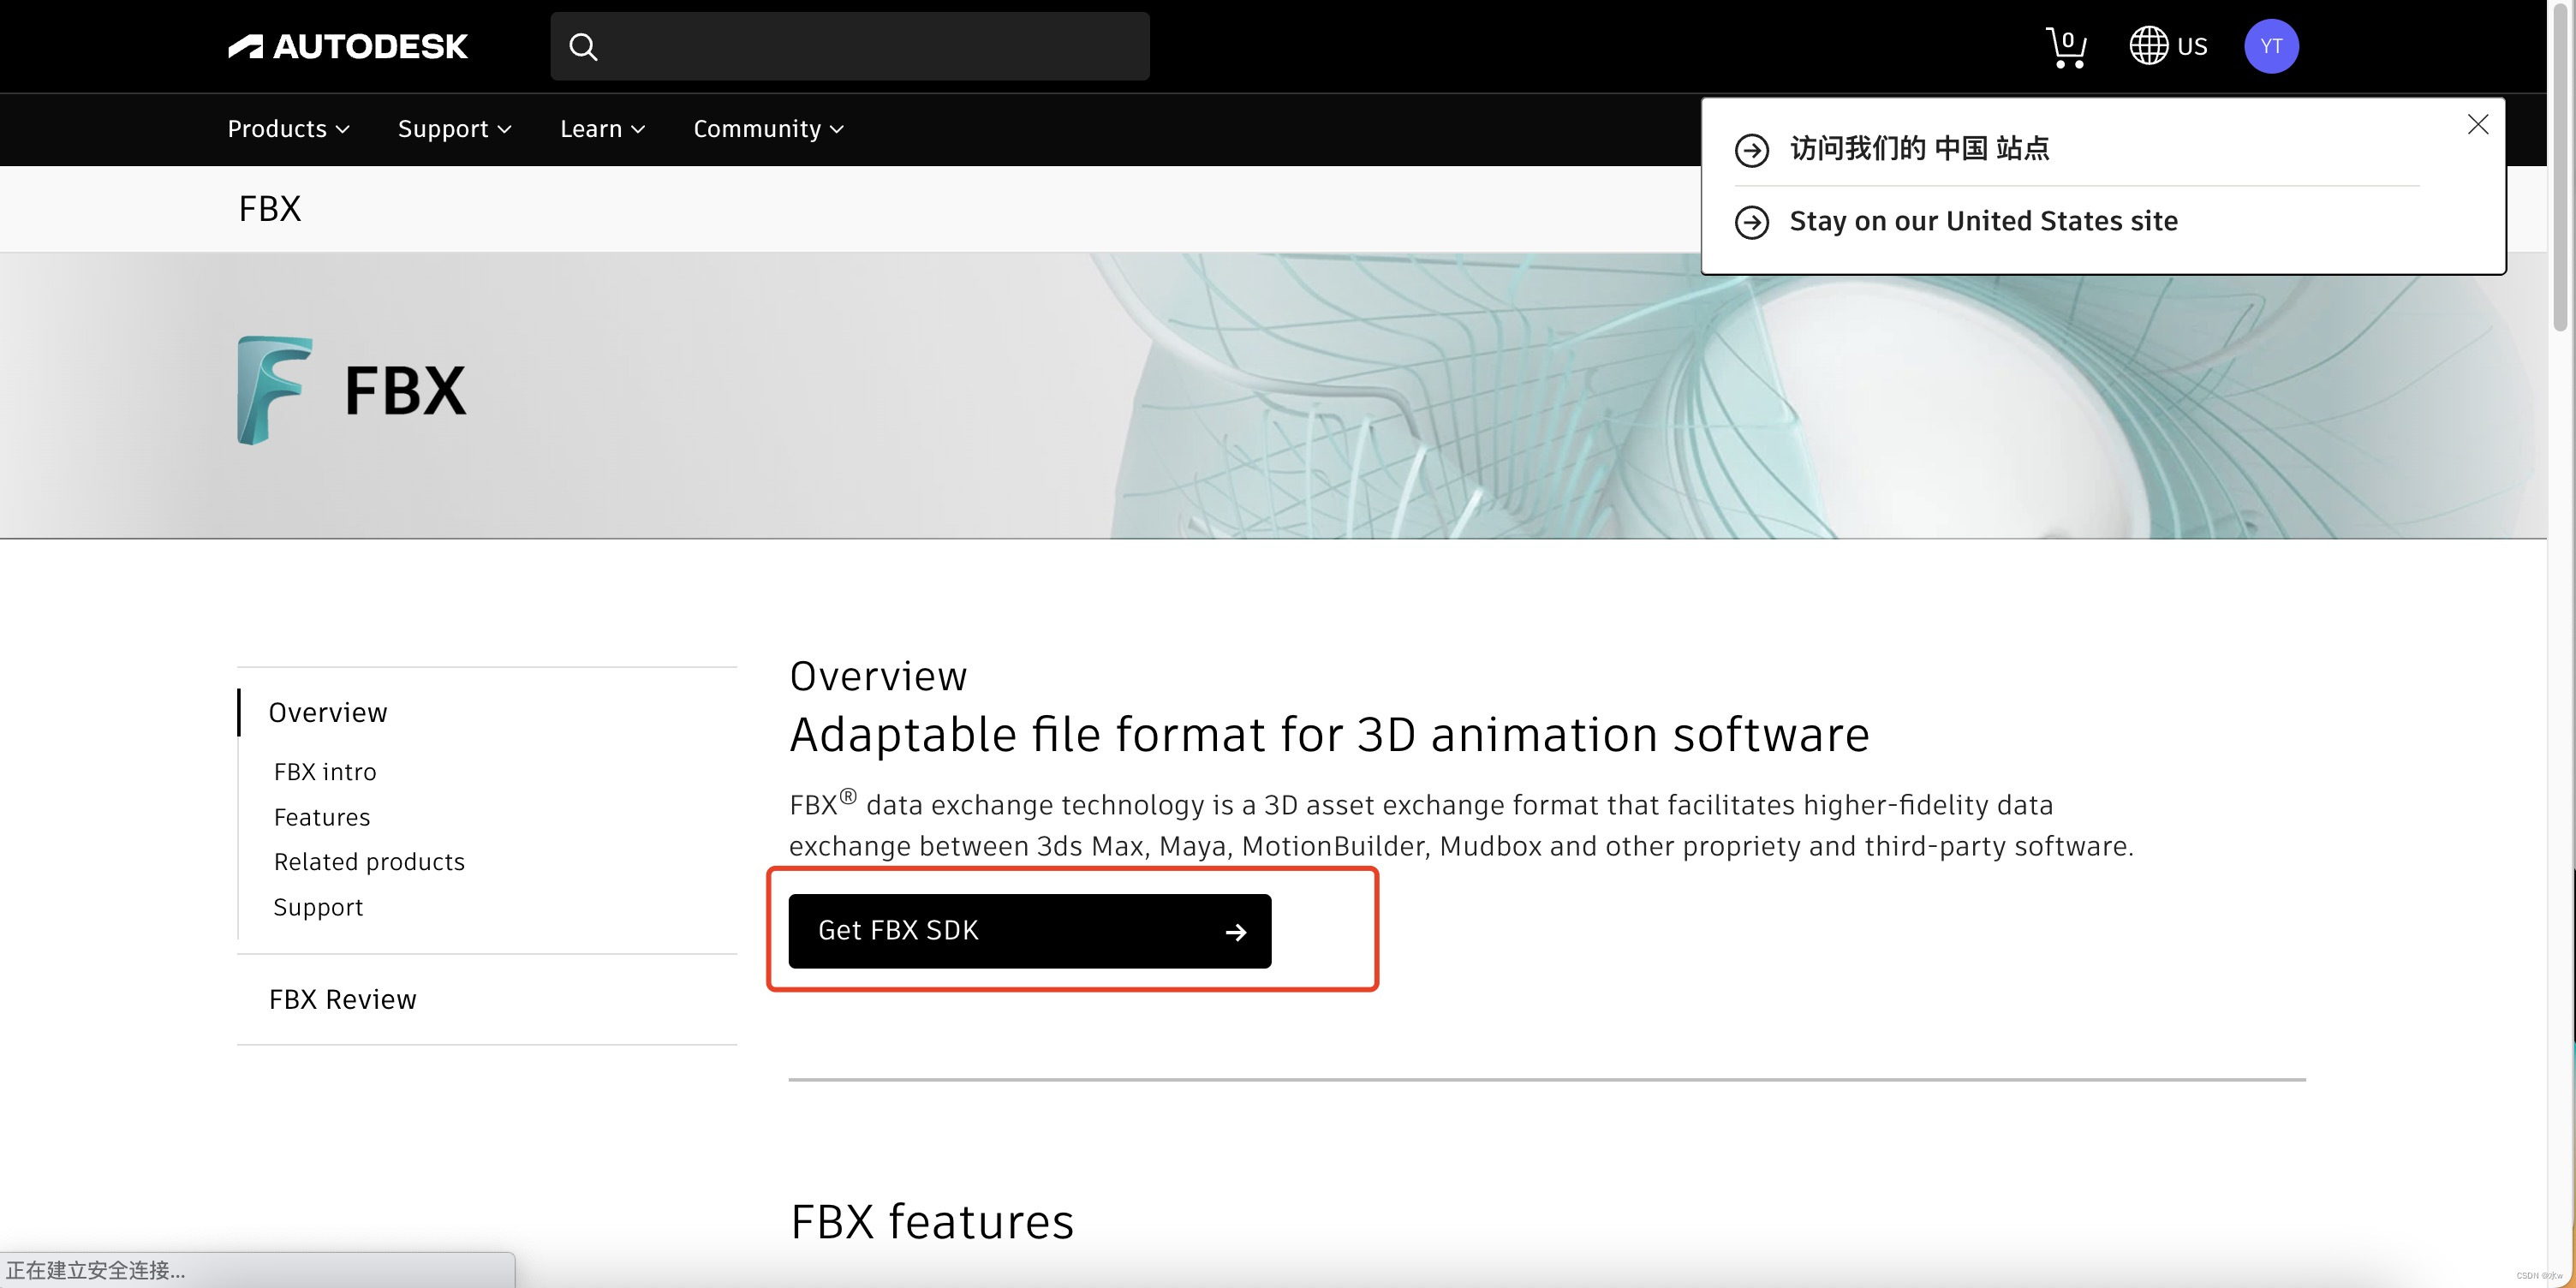The width and height of the screenshot is (2576, 1288).
Task: Expand the Products dropdown menu
Action: (x=288, y=129)
